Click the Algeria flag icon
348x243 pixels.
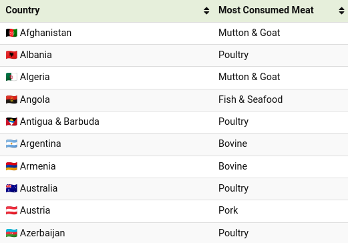tap(11, 77)
